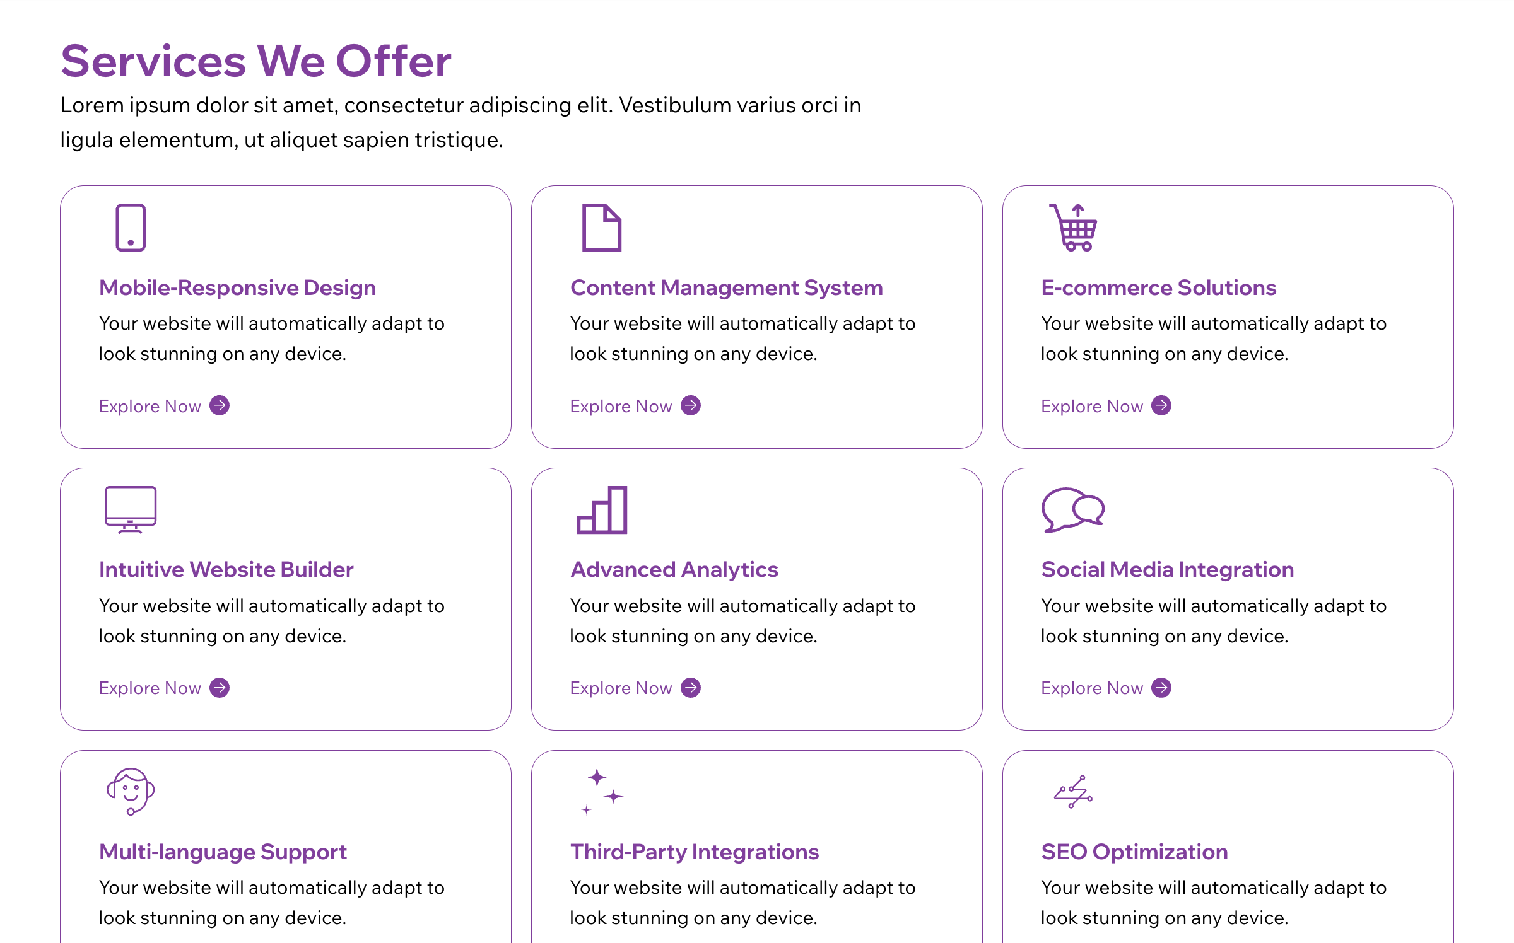Select the SEO Optimization card title
Viewport: 1514px width, 943px height.
[x=1134, y=852]
